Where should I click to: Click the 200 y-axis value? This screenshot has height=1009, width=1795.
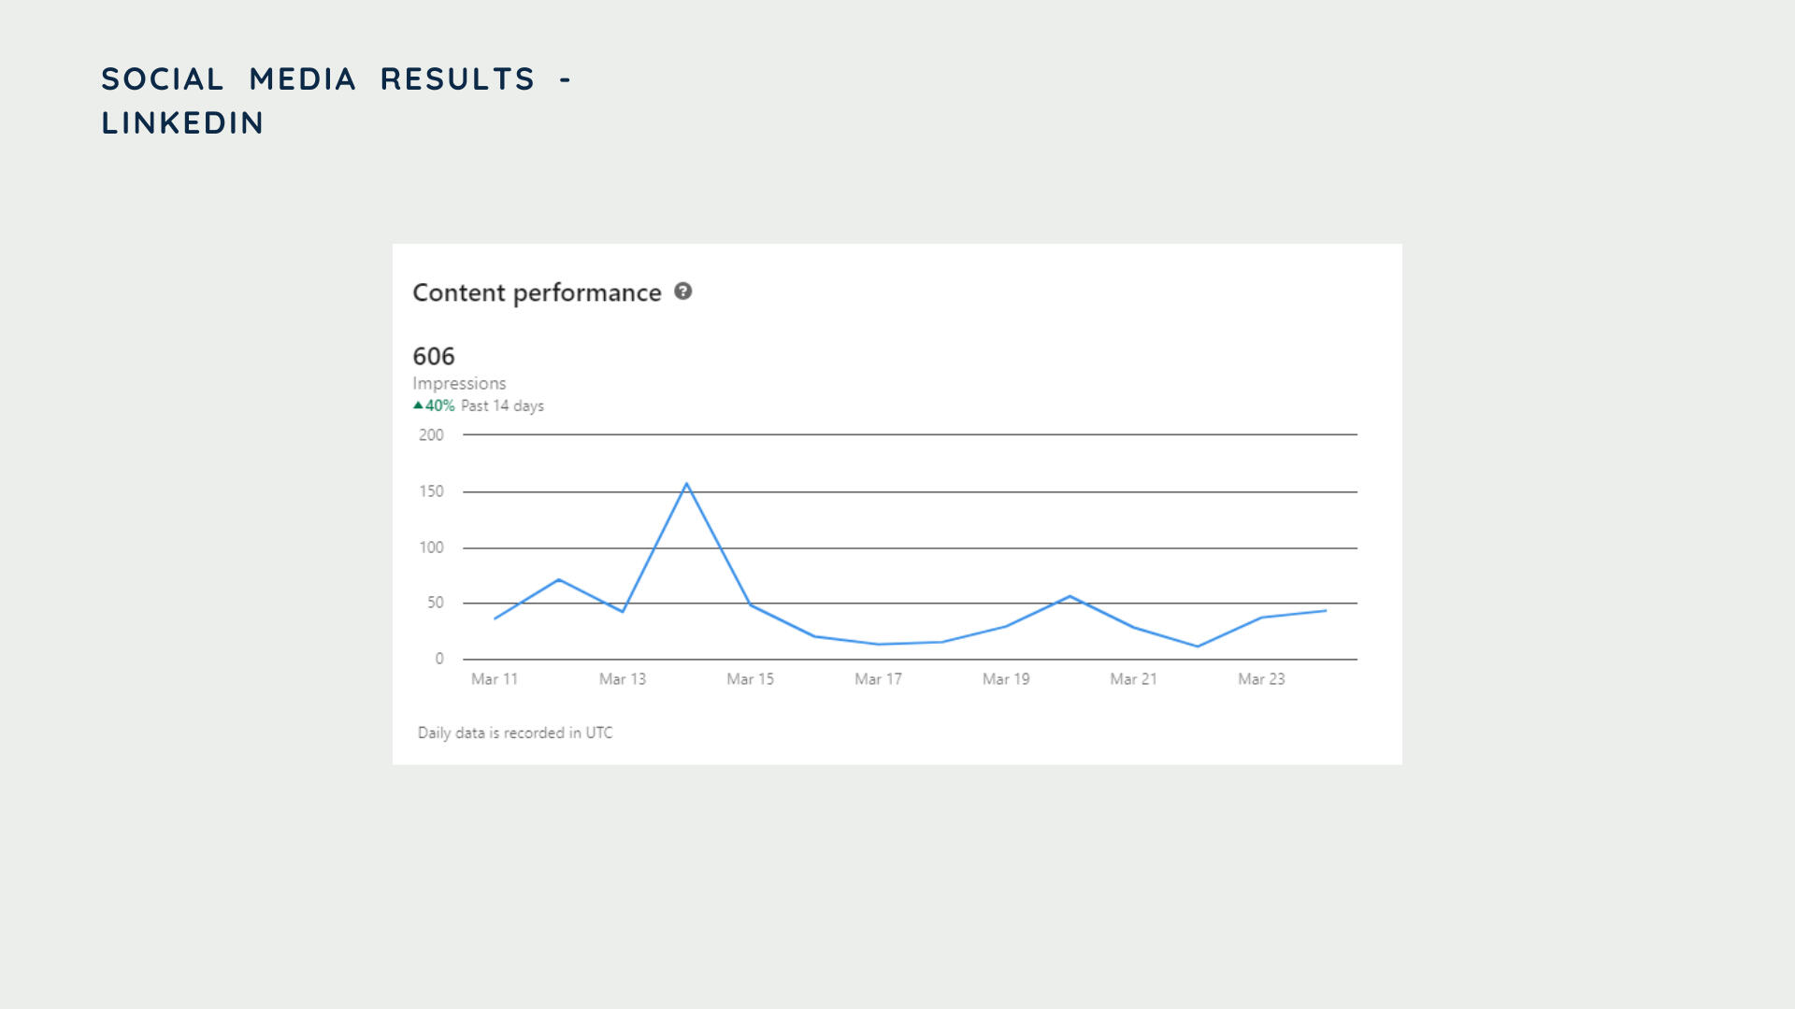point(431,434)
